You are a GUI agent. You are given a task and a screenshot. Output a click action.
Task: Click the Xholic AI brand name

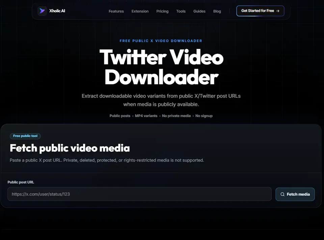[x=57, y=11]
